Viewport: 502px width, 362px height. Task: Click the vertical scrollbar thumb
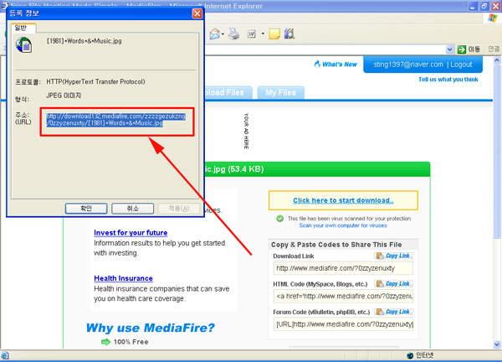(496, 151)
